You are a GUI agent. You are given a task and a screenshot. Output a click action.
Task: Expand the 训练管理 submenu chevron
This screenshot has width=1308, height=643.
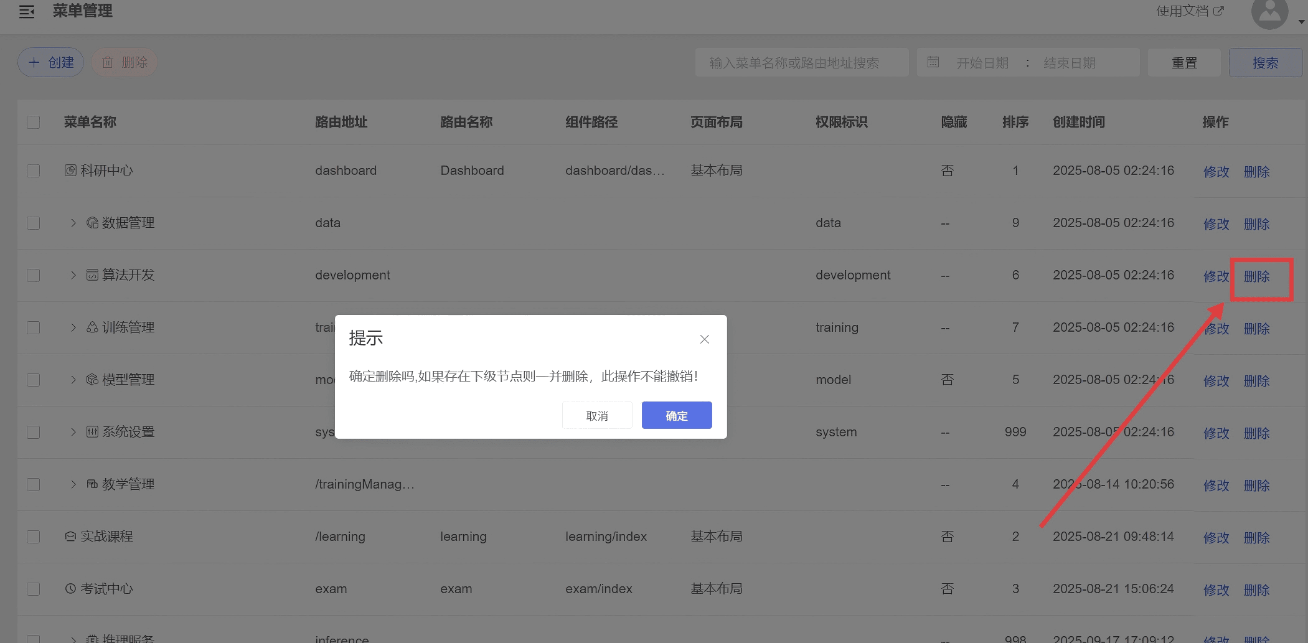73,327
